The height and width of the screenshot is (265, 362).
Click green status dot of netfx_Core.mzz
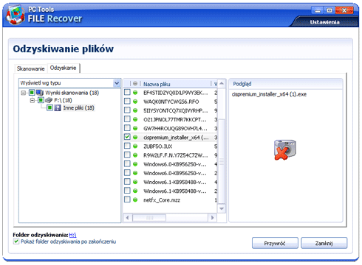click(x=135, y=200)
